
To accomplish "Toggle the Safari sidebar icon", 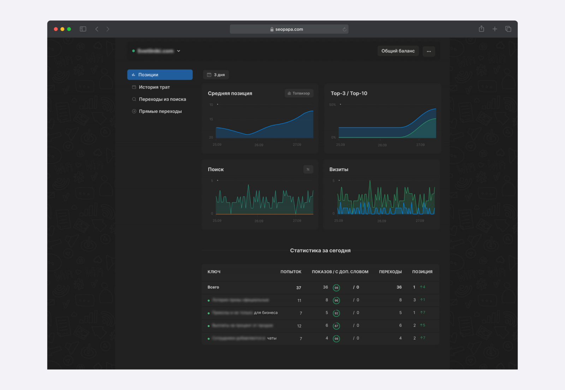I will [x=83, y=29].
